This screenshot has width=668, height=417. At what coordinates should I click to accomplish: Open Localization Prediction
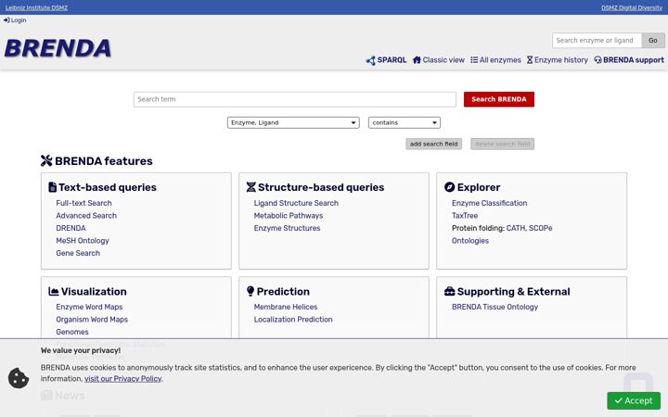point(293,319)
